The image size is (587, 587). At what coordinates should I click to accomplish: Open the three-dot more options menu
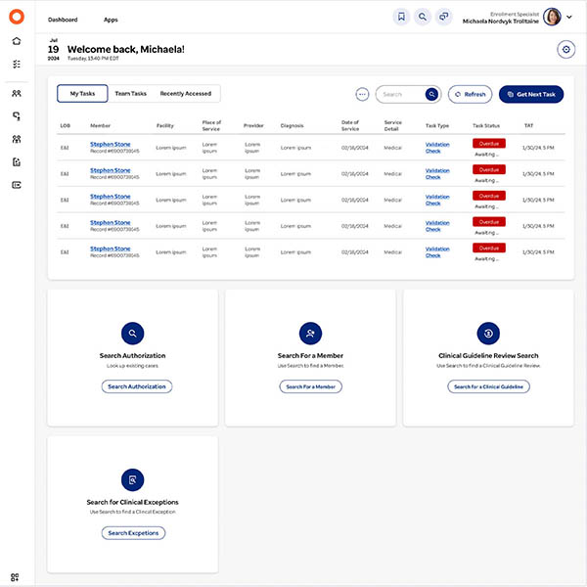[362, 94]
